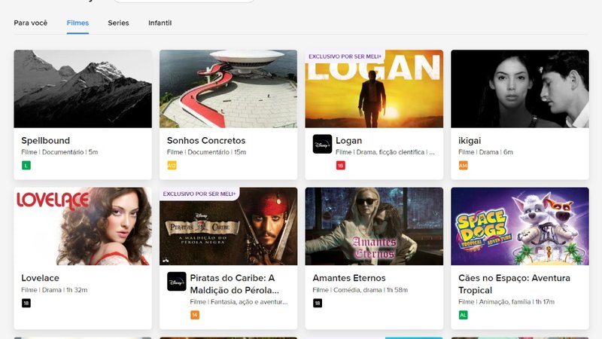Open the Logan poster thumbnail
Screen dimensions: 602x339
tap(374, 89)
